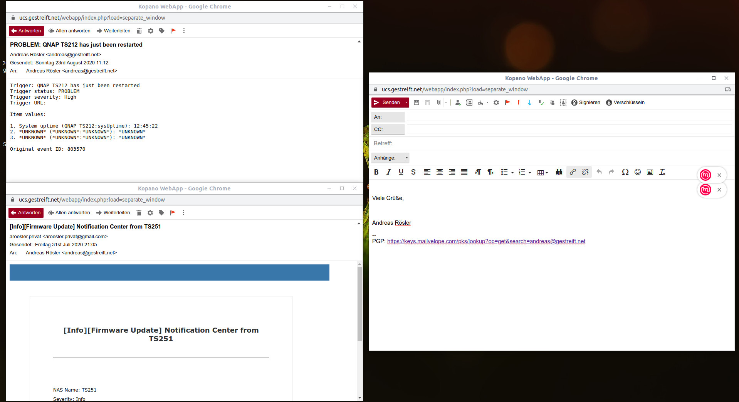Open the Mailvelope PGP key lookup link
This screenshot has height=402, width=739.
tap(486, 241)
